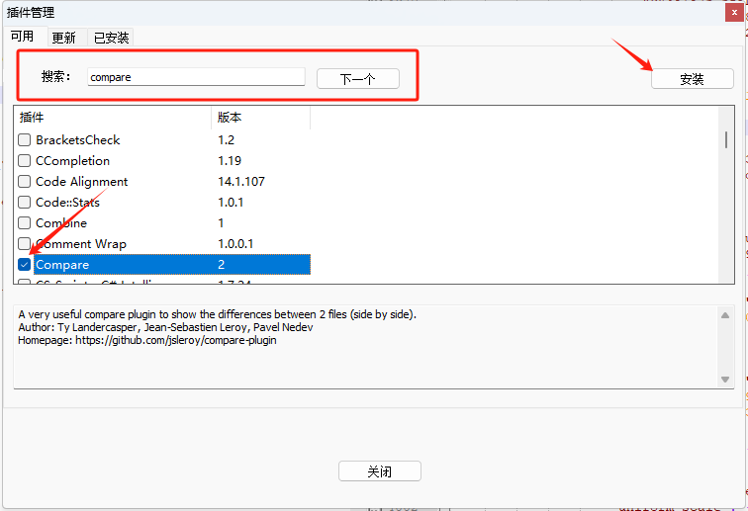Click the description box scroll-up arrow

point(725,315)
